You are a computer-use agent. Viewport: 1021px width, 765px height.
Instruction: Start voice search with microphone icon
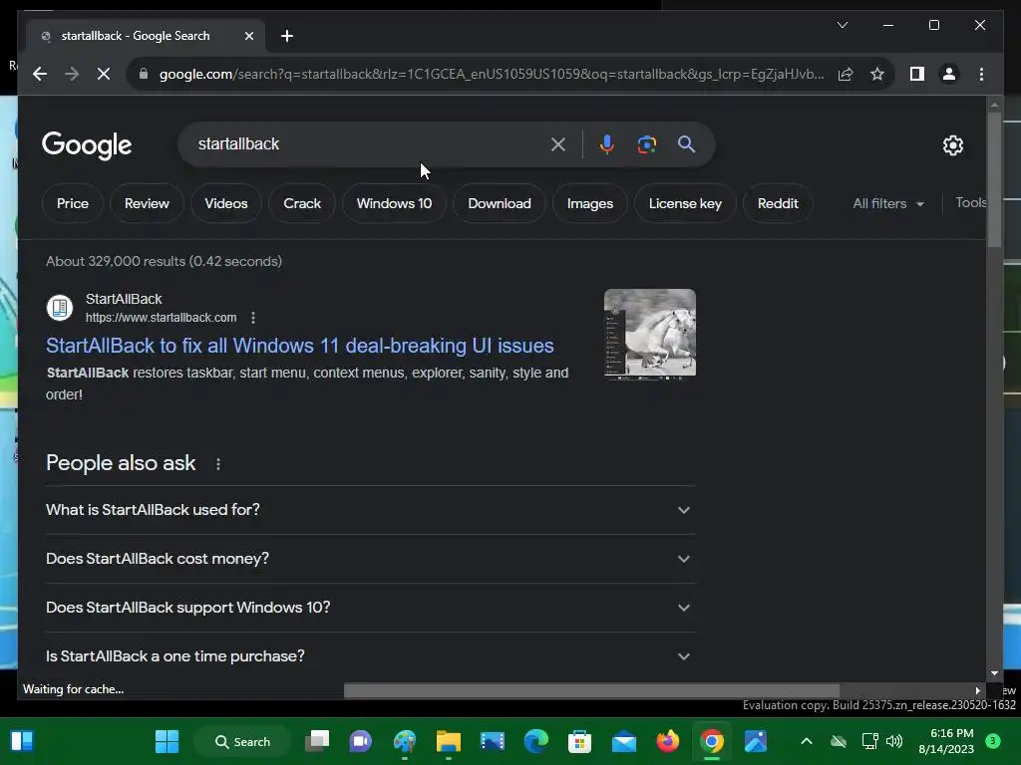point(607,144)
